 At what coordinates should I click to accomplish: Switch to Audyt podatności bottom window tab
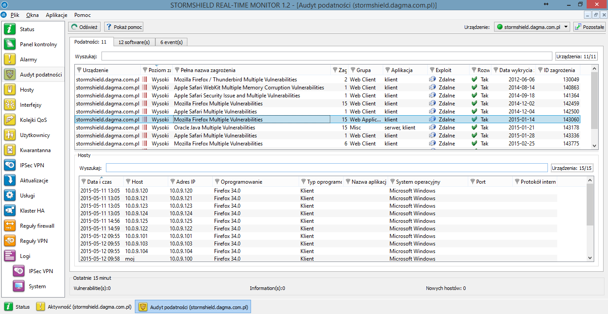click(x=194, y=307)
